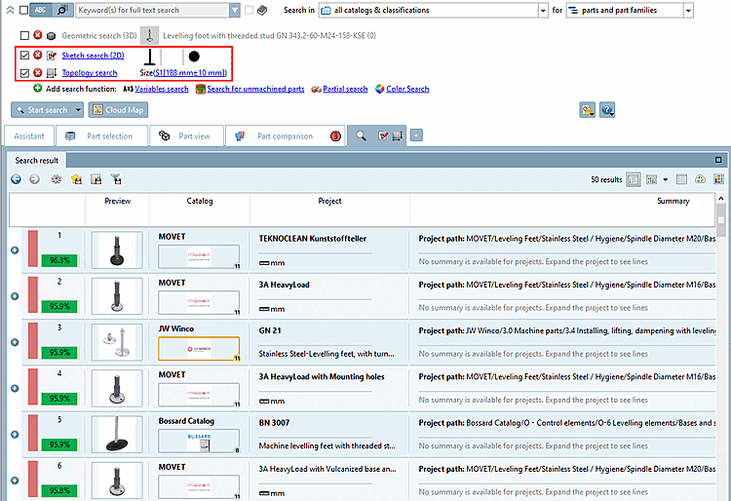
Task: Click the keyword full text search field
Action: point(152,10)
